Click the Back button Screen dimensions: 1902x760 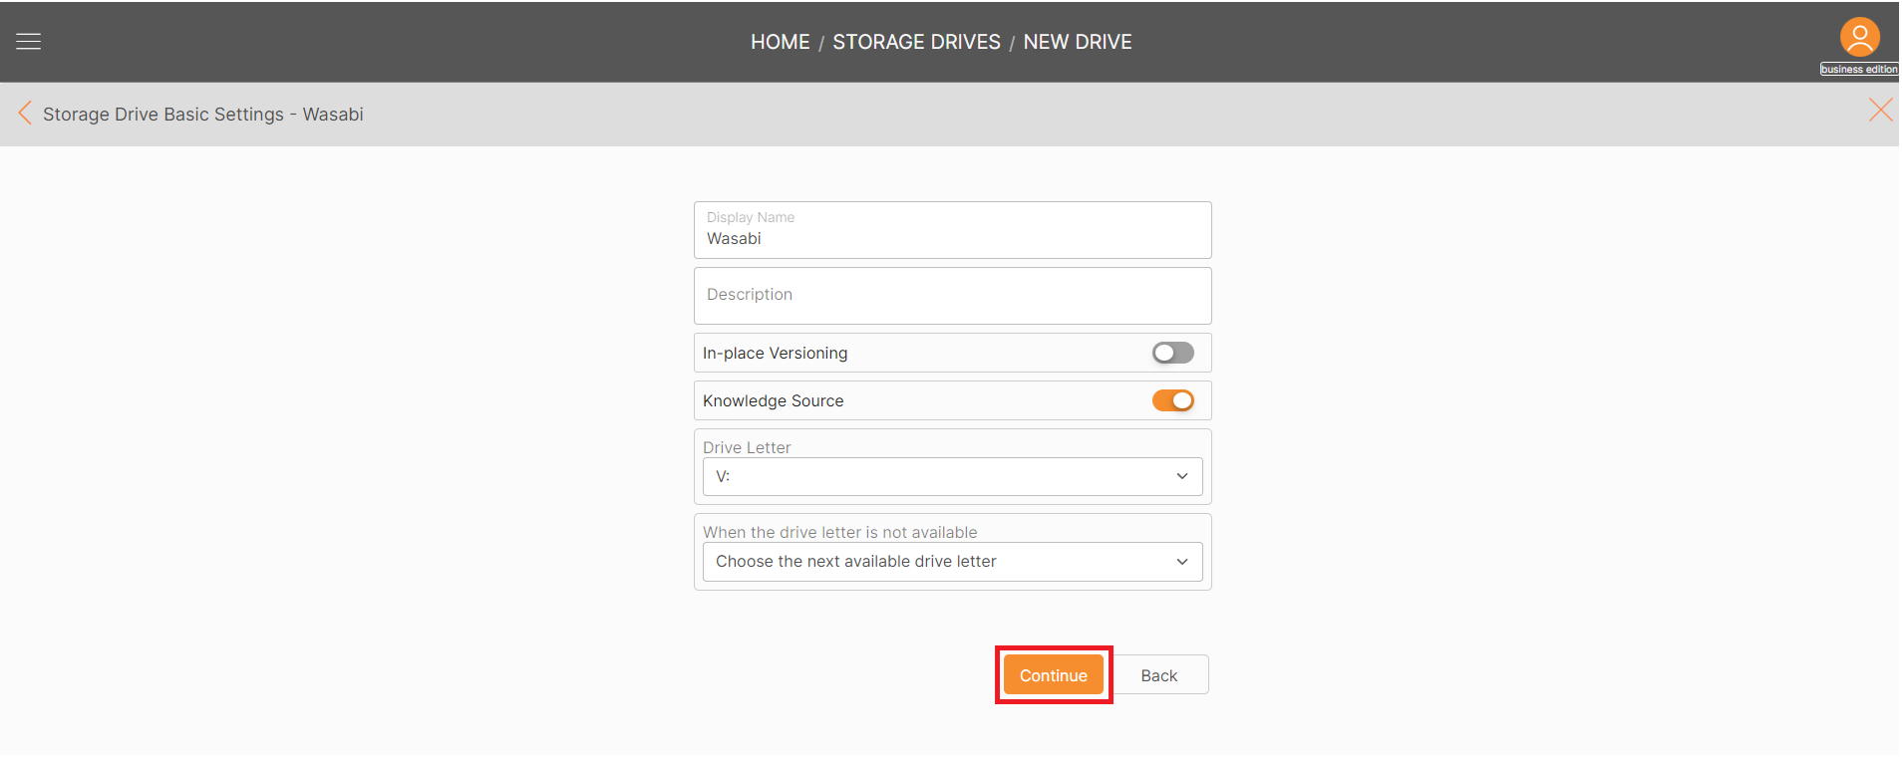click(x=1158, y=674)
